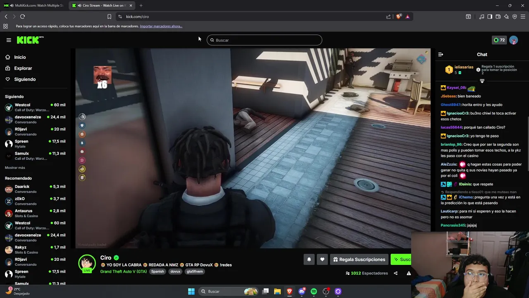529x298 pixels.
Task: Open Task View on the taskbar
Action: pyautogui.click(x=266, y=291)
